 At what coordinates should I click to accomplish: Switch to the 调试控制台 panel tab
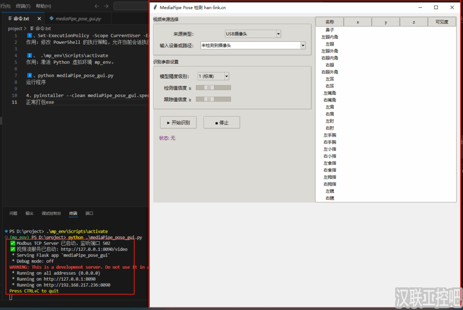point(51,213)
